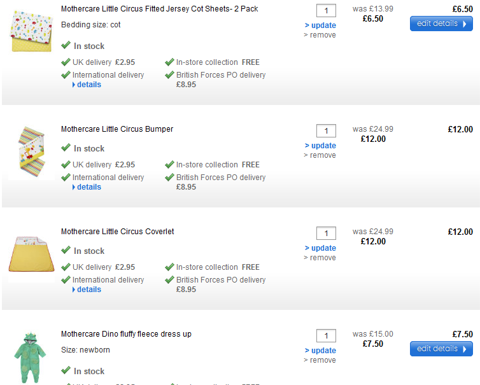Screen dimensions: 480x385
Task: Remove Dino fluffy fleece dress up from basket
Action: tap(320, 360)
